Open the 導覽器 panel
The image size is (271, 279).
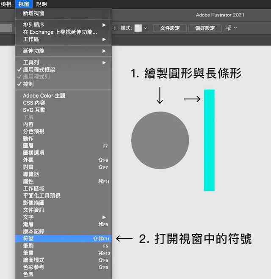63,174
